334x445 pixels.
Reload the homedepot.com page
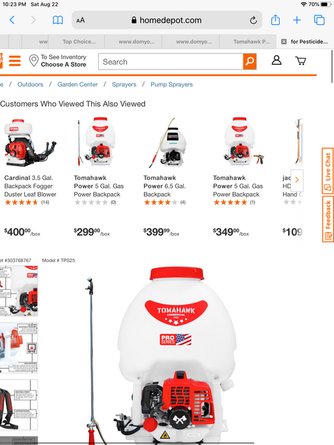(x=253, y=20)
